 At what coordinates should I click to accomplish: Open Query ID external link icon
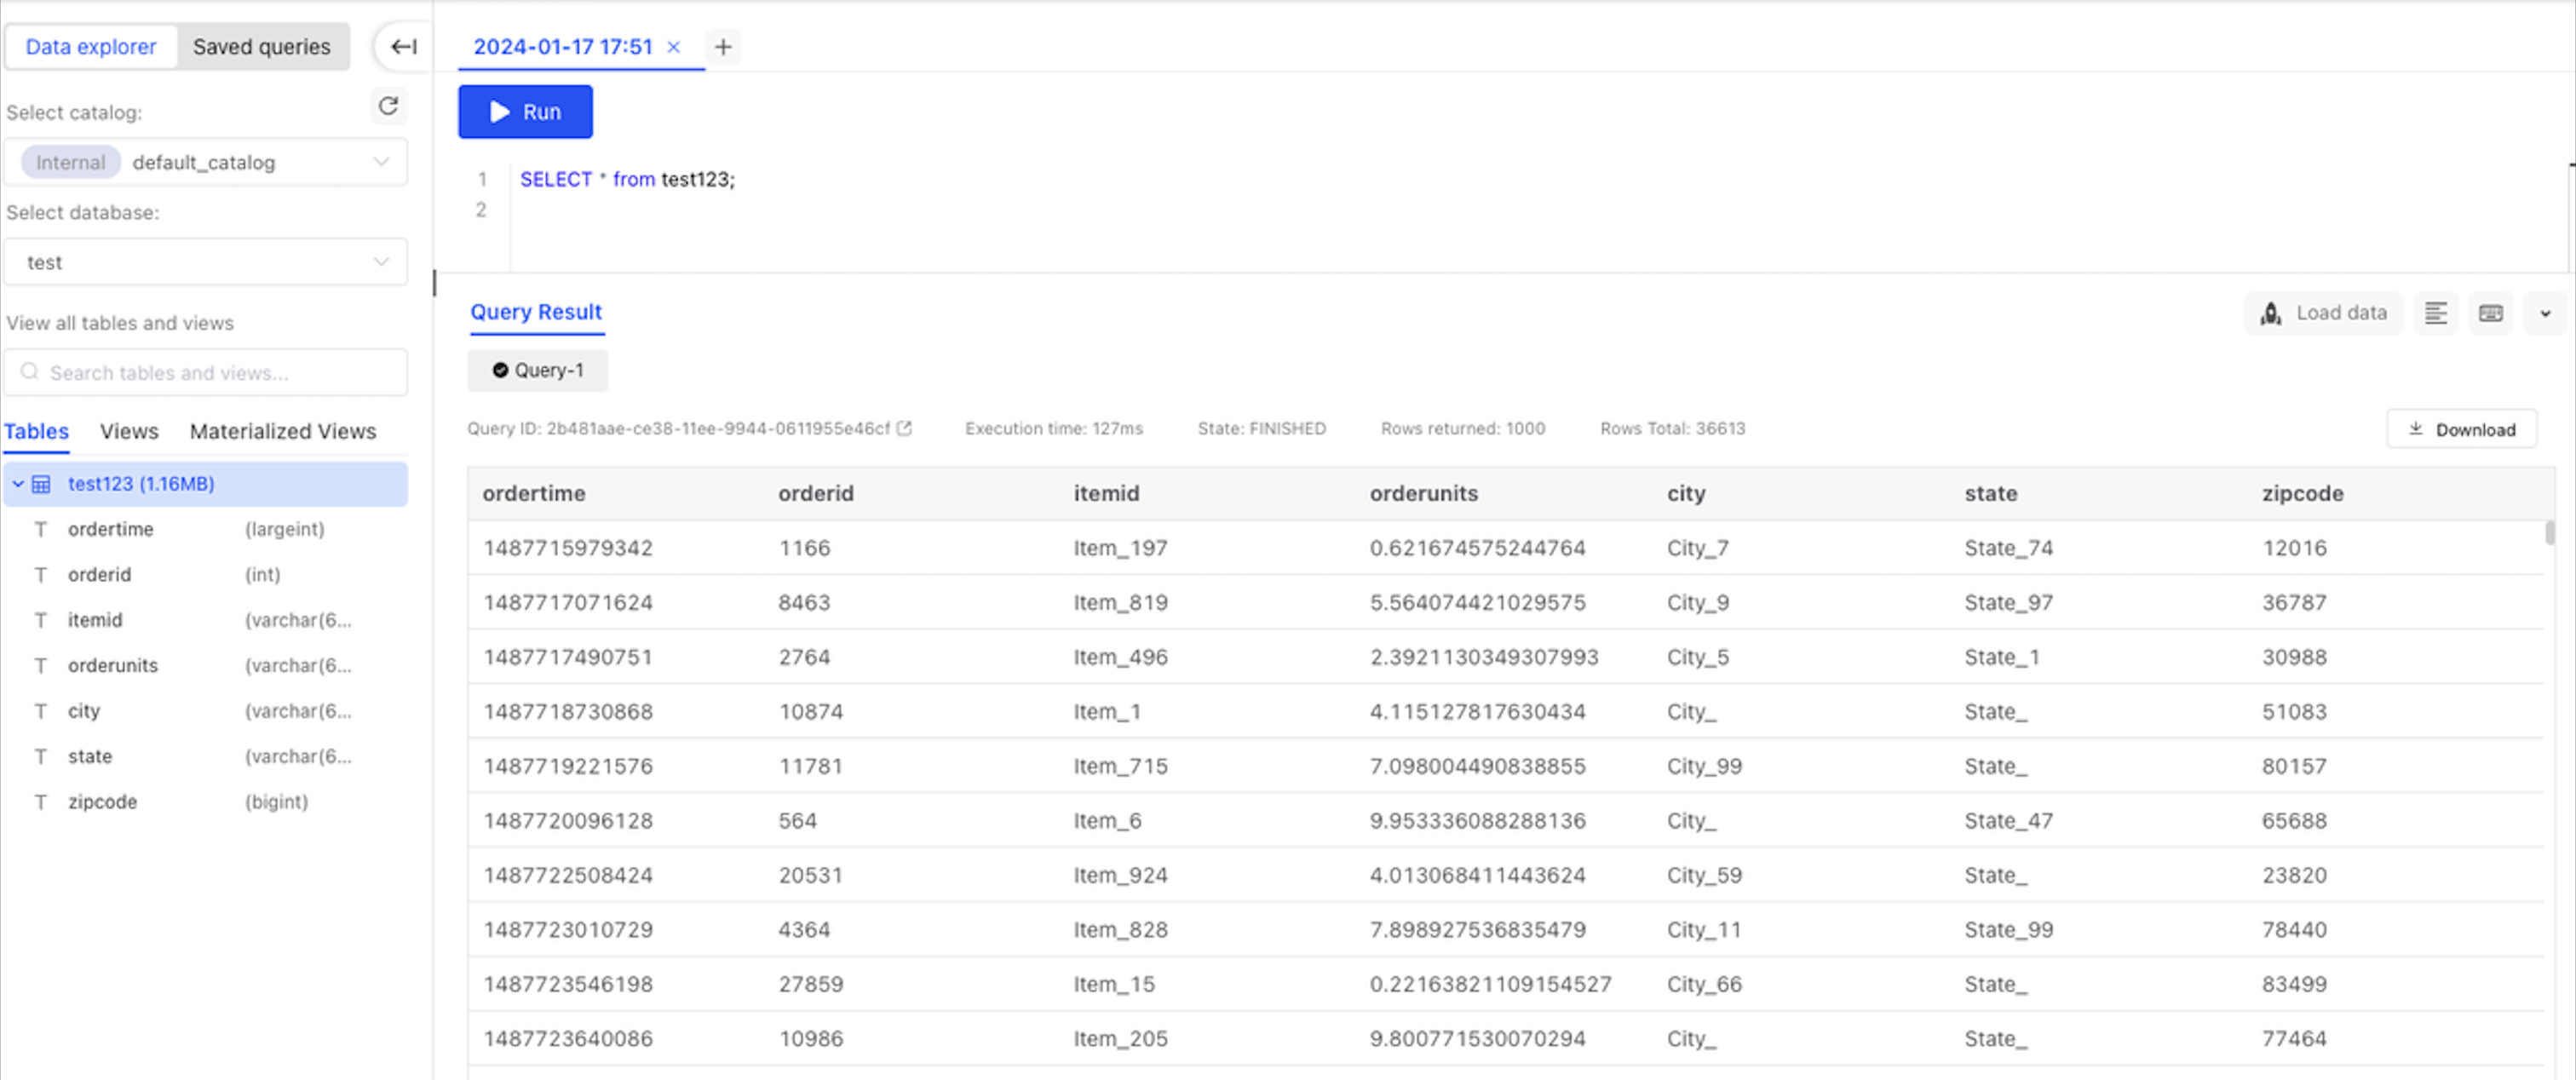(904, 428)
